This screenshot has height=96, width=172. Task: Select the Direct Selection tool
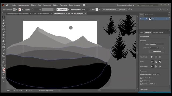3,20
